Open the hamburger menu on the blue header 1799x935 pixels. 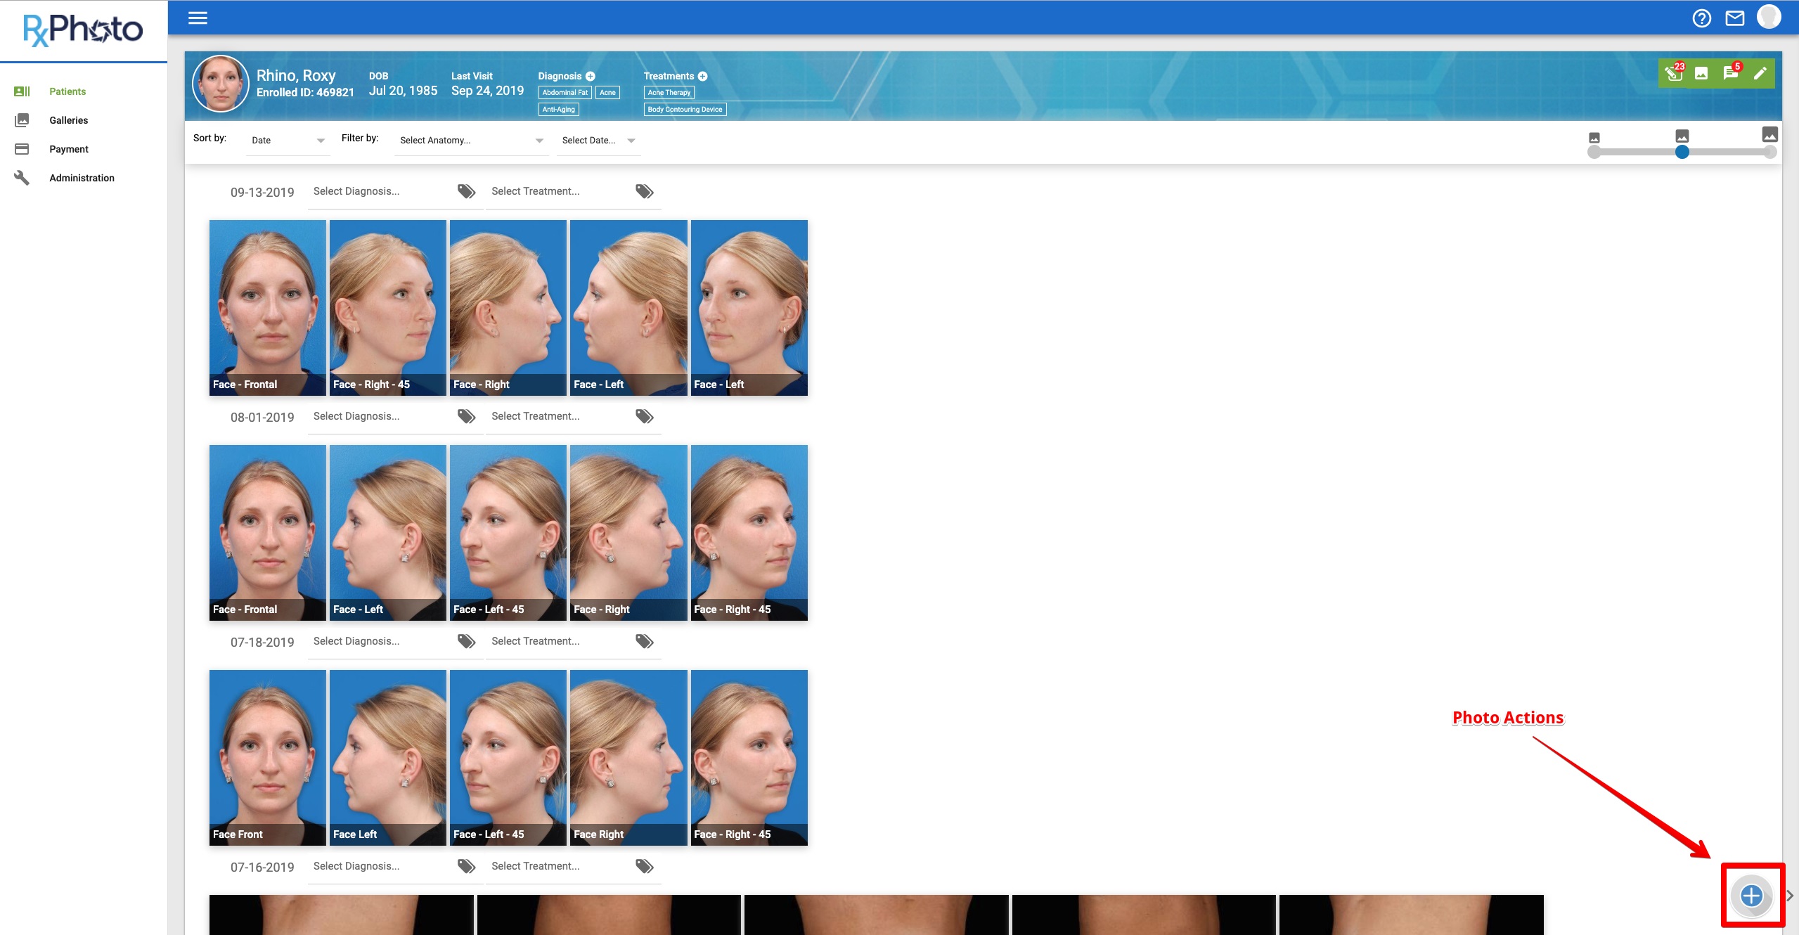[x=198, y=18]
